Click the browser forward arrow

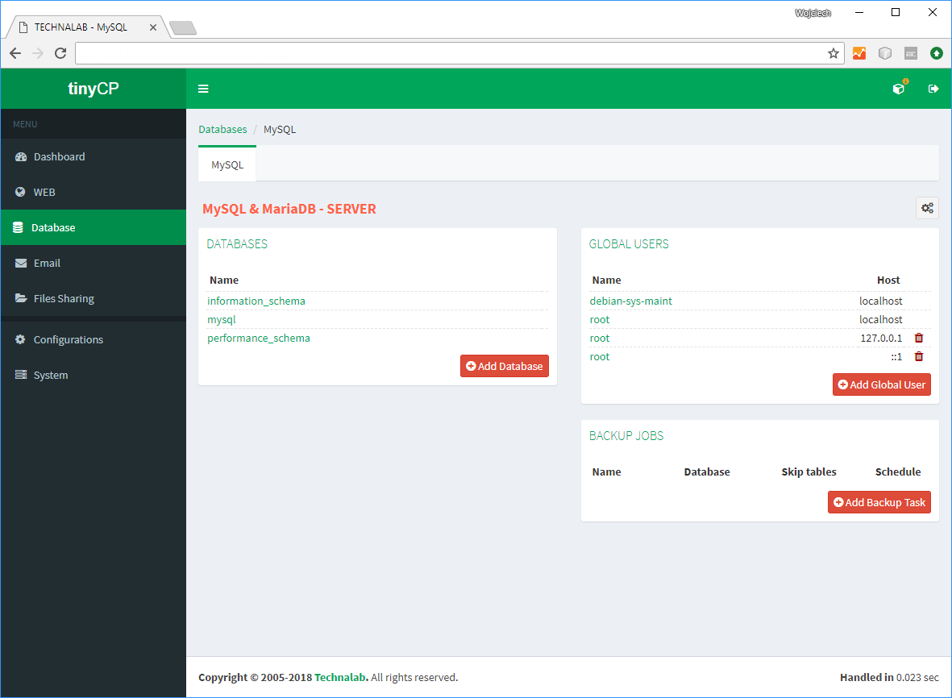[x=38, y=53]
